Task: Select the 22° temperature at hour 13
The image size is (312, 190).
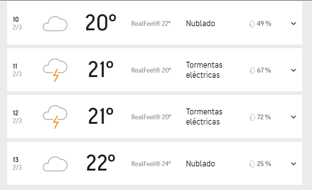Action: pos(101,163)
